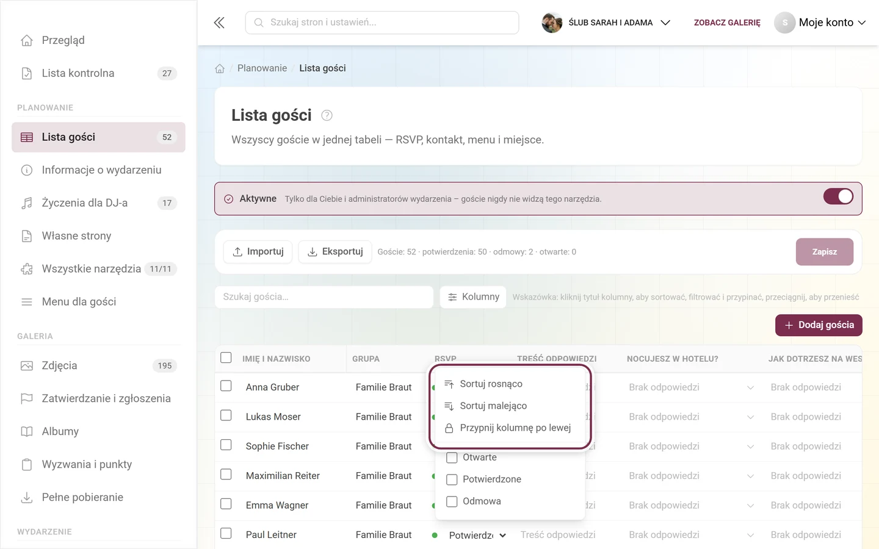Open the Zobacz galerię link
The height and width of the screenshot is (549, 879).
(727, 23)
